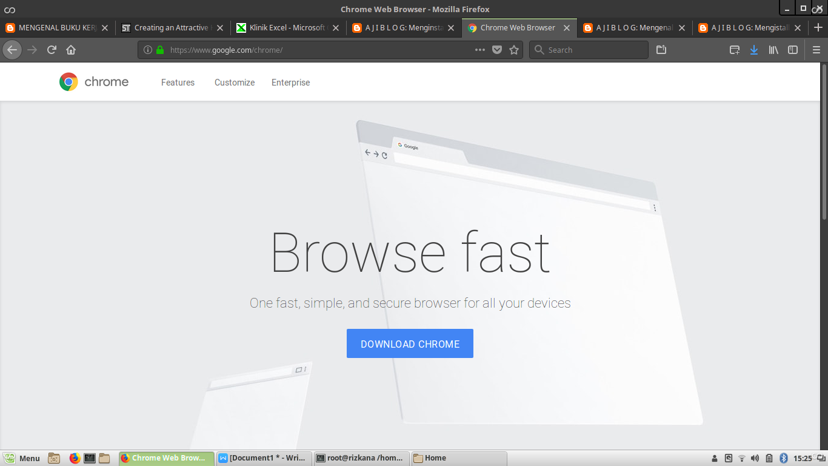Toggle the Firefox sidebar icon
The height and width of the screenshot is (466, 828).
point(793,50)
